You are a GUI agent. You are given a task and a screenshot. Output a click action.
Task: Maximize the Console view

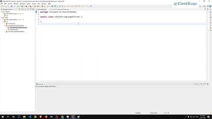[208, 84]
